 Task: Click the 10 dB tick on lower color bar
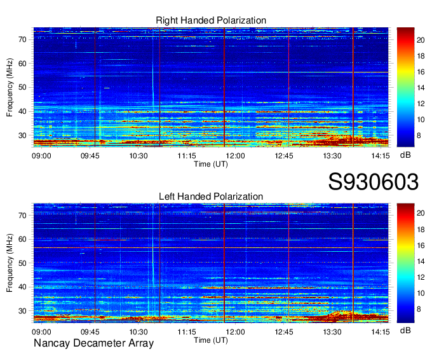pyautogui.click(x=421, y=293)
